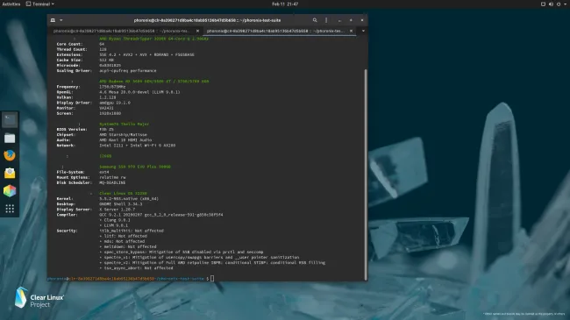
Task: Click the 'Desktop:' GNOME Shell line
Action: [99, 204]
